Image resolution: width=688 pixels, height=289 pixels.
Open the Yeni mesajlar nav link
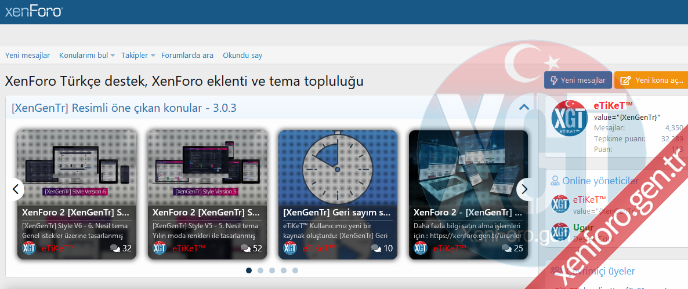(x=27, y=56)
